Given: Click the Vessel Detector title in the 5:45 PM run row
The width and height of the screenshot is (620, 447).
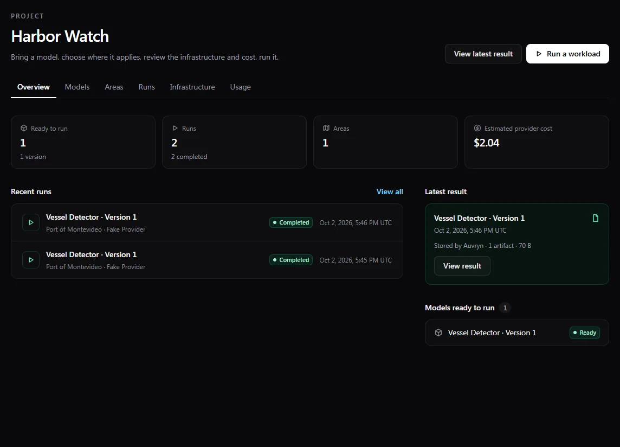Looking at the screenshot, I should click(x=92, y=254).
